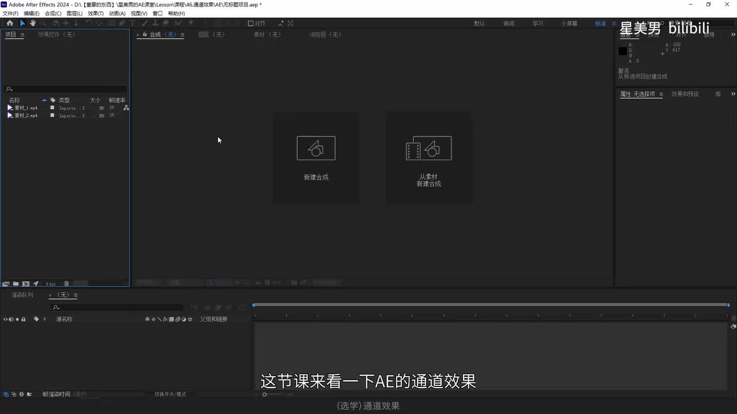This screenshot has height=414, width=737.
Task: Open project flowchart icon beside frame rate column
Action: click(126, 108)
